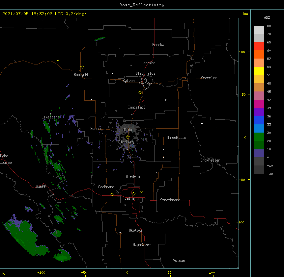Click the Sundre town label

(x=96, y=129)
